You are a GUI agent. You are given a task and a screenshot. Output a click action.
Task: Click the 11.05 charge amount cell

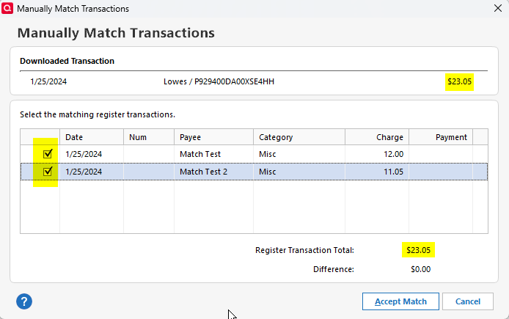[x=393, y=172]
